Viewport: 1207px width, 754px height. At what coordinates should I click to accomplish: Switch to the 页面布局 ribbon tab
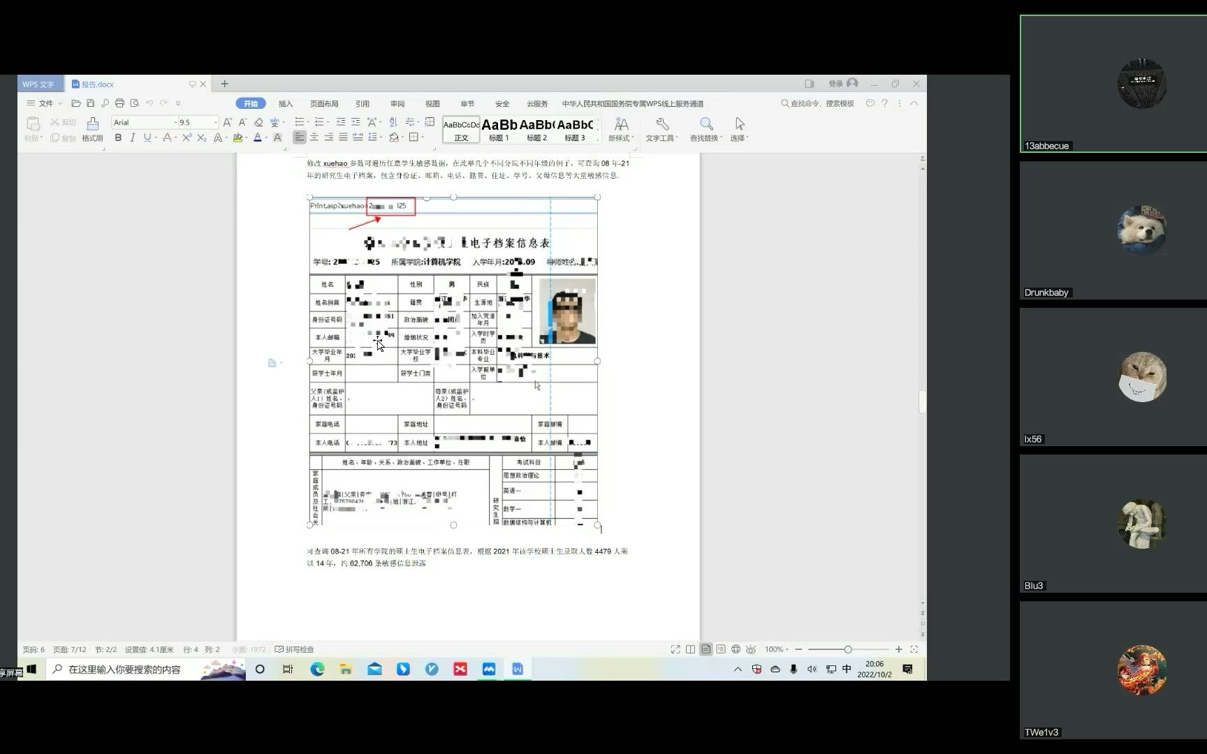[324, 103]
